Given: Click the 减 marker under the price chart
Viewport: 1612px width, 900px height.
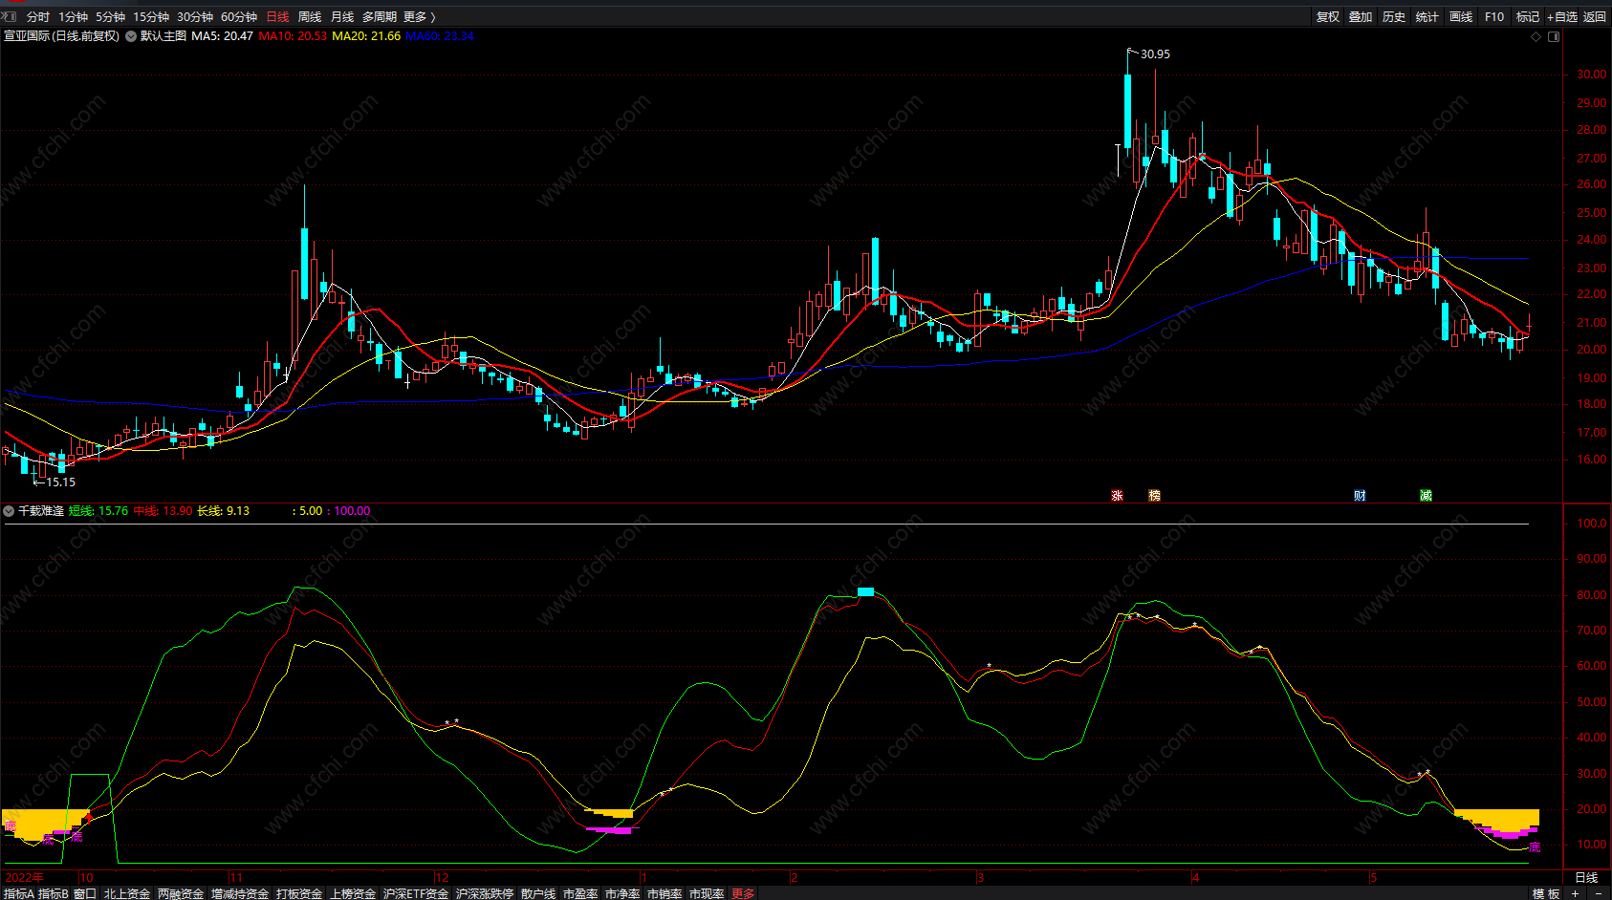Looking at the screenshot, I should point(1426,495).
